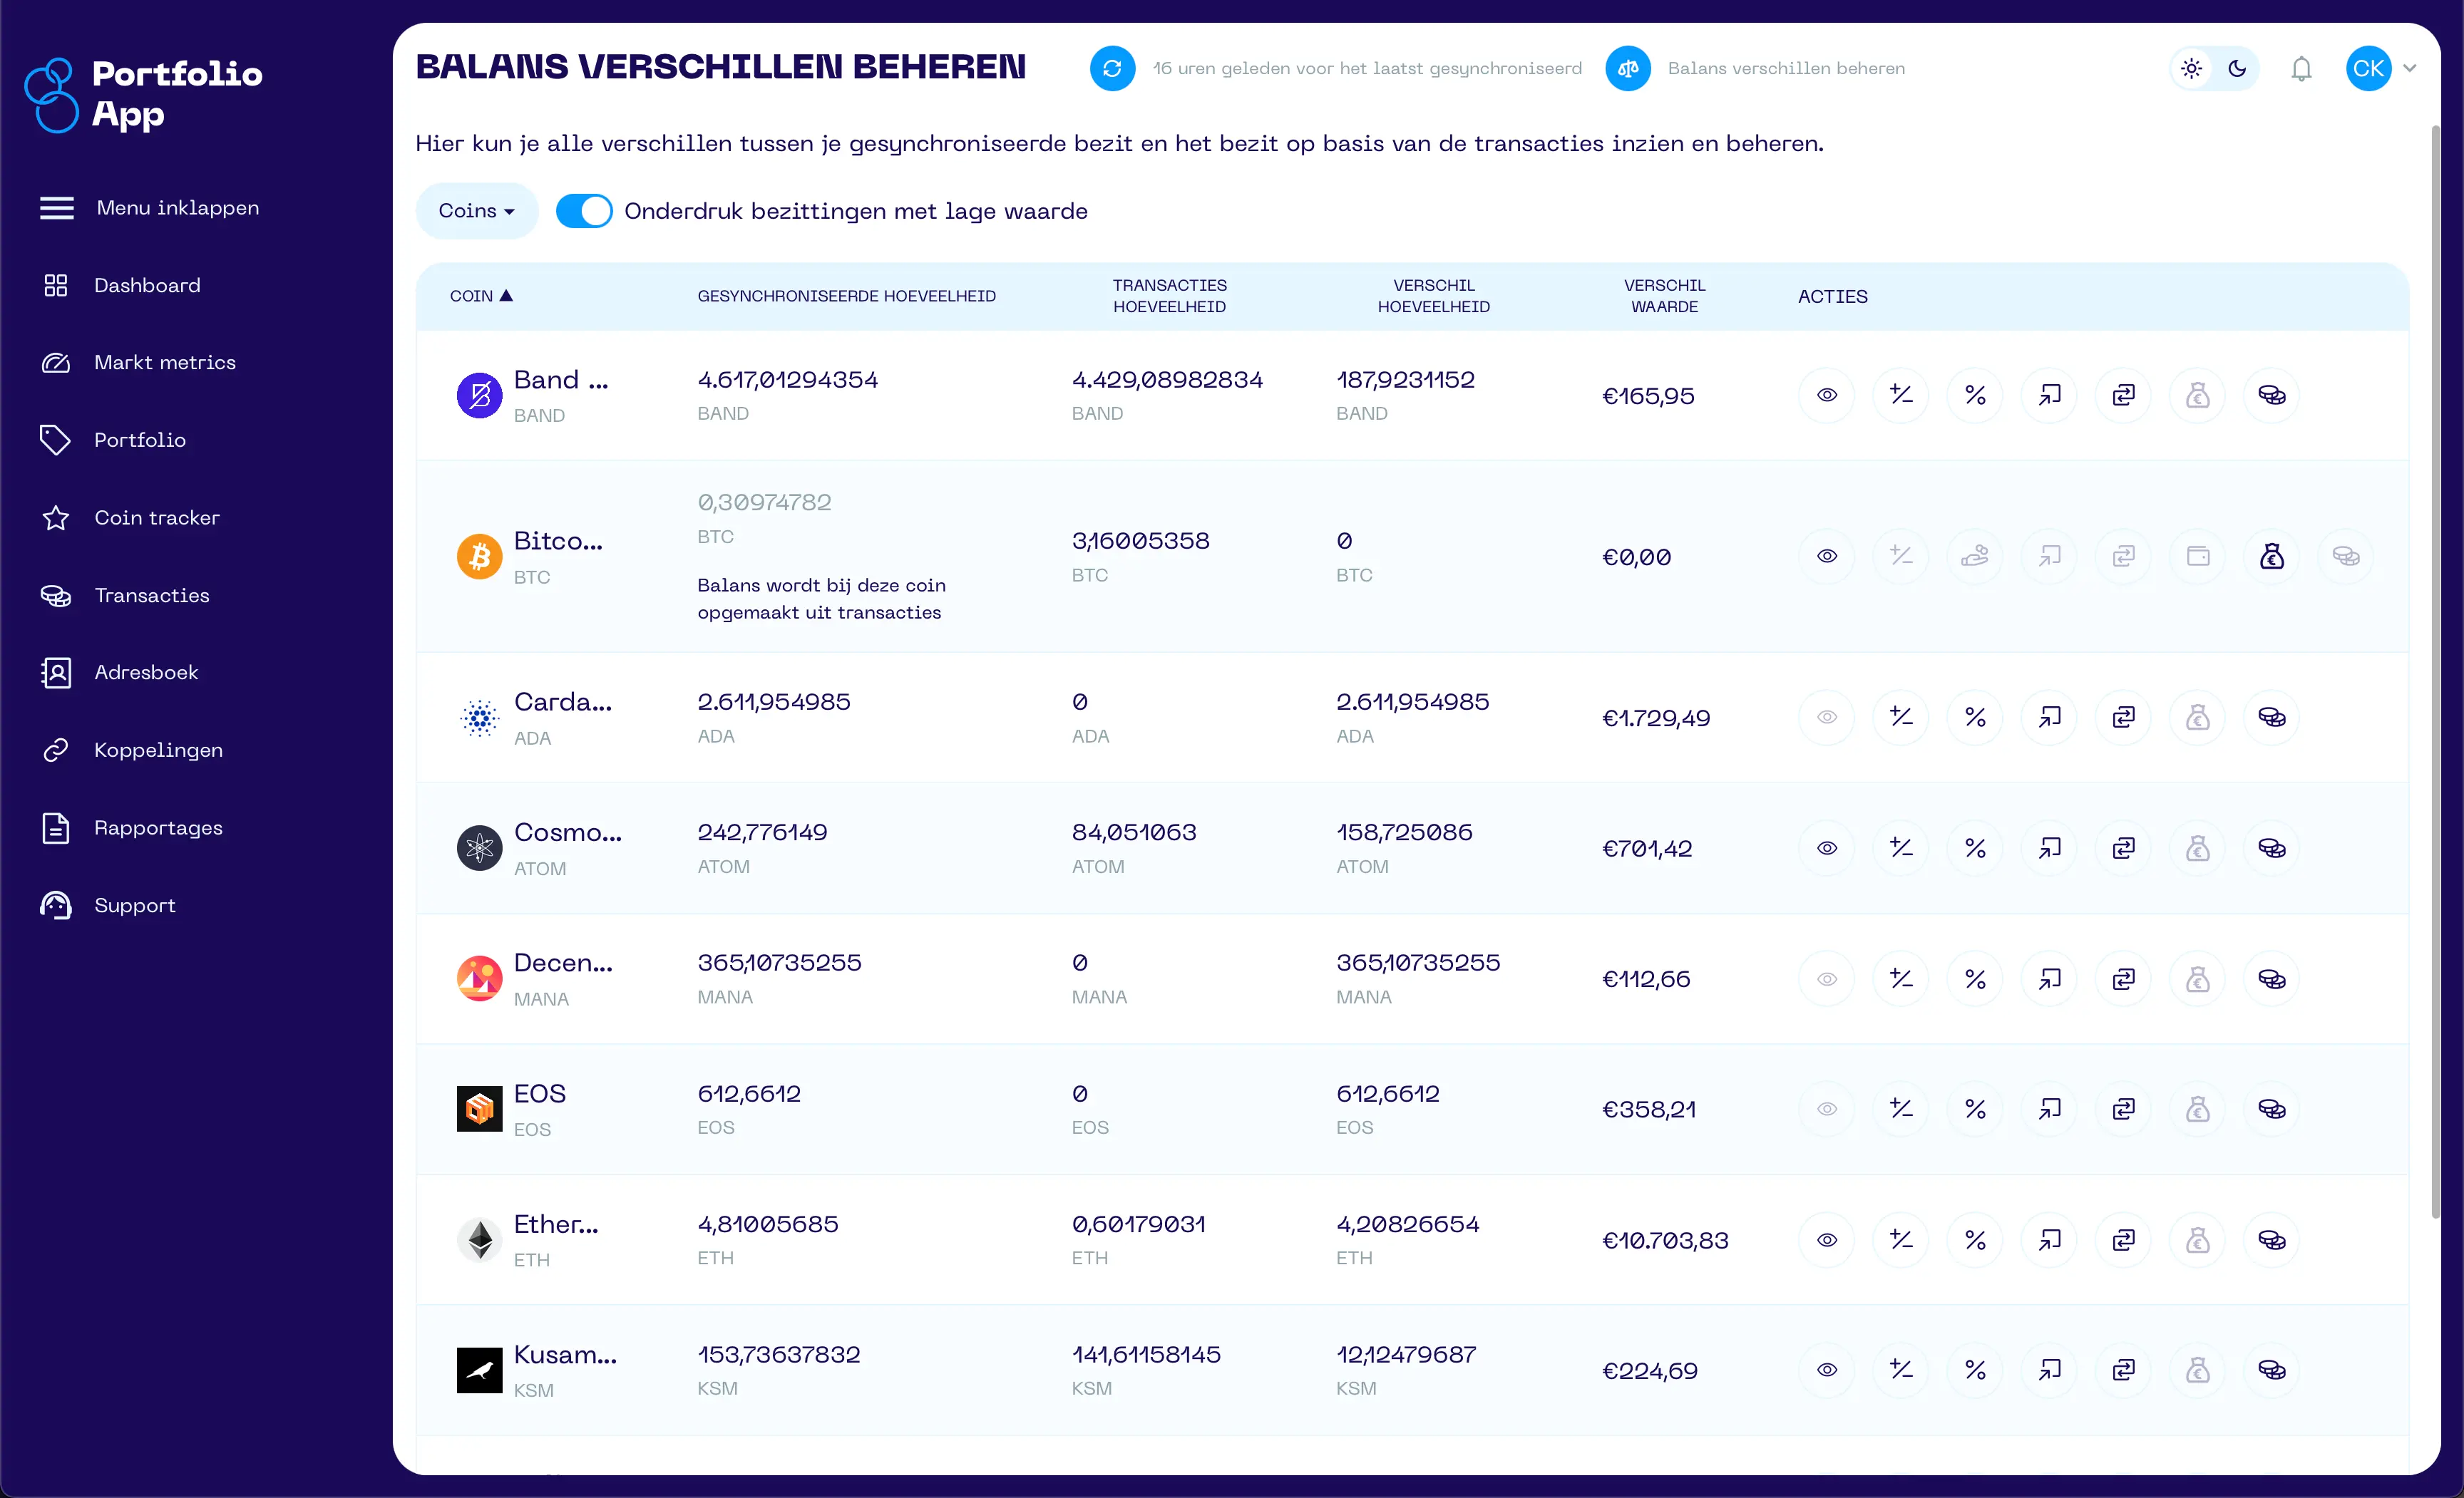
Task: Open the notifications bell
Action: pyautogui.click(x=2301, y=69)
